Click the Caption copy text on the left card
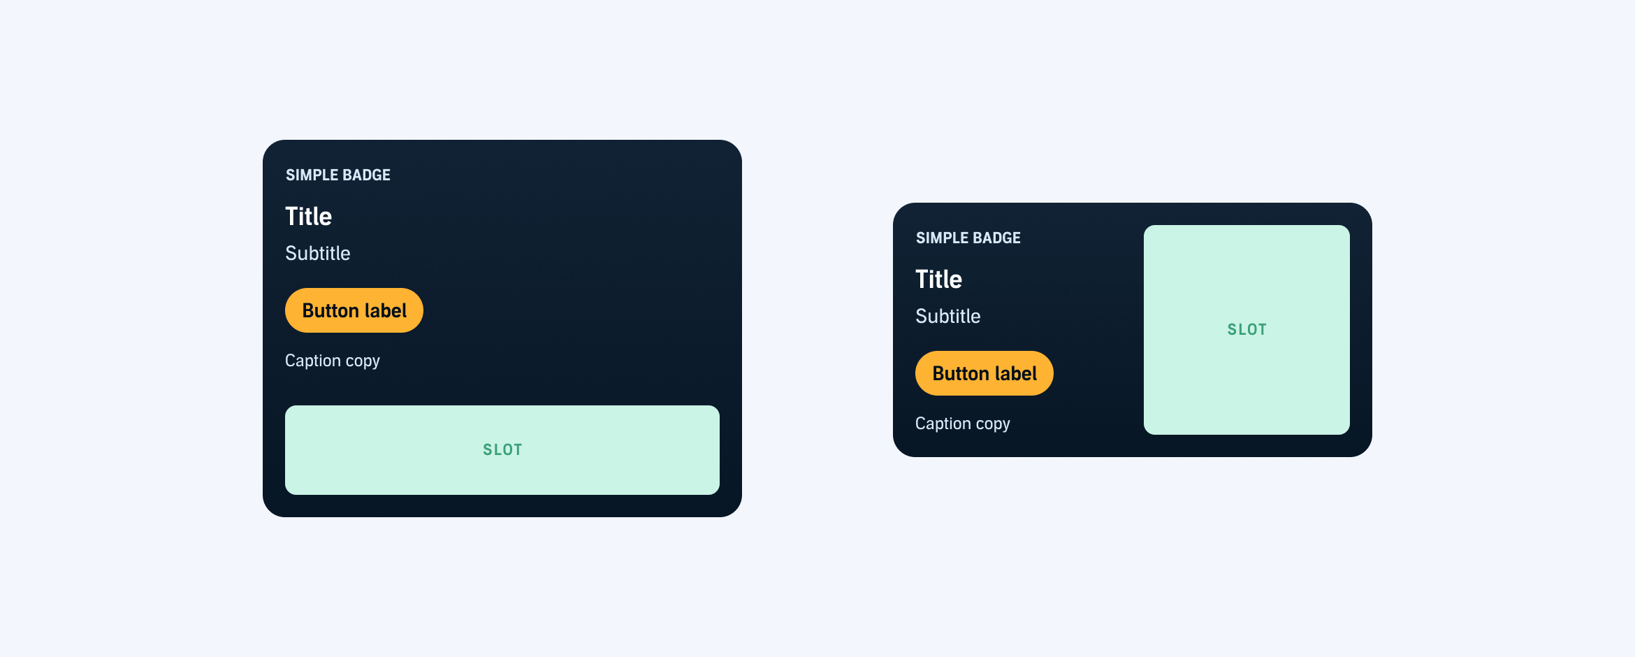1635x657 pixels. pos(333,360)
